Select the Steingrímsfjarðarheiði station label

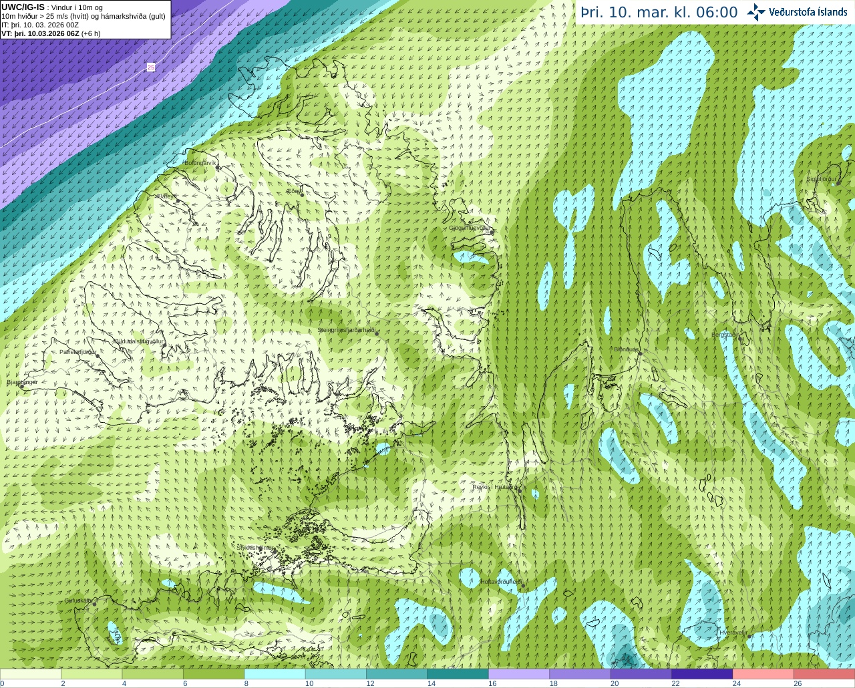click(346, 330)
